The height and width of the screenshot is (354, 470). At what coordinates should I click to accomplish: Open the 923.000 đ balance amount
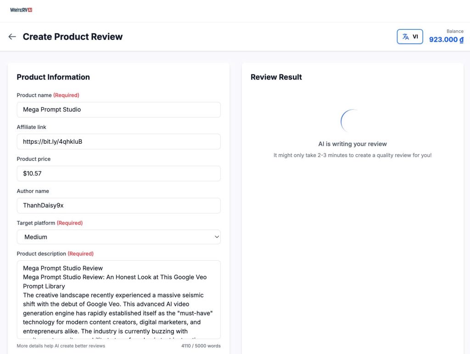446,39
